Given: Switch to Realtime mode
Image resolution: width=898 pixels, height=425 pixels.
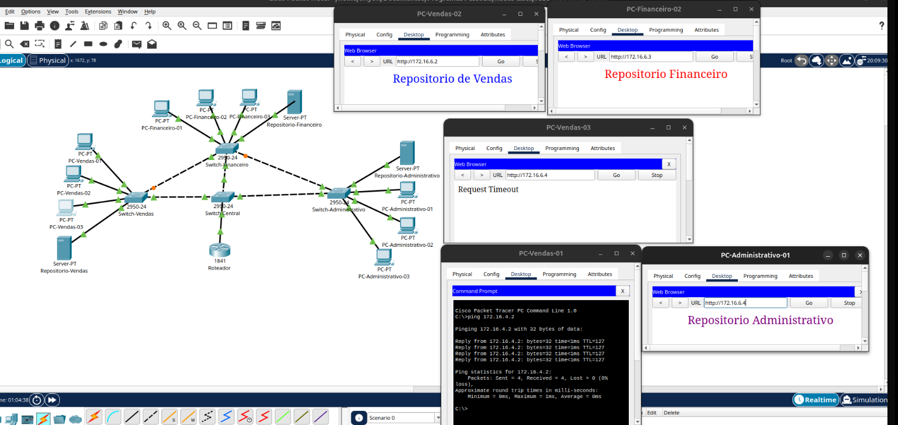Looking at the screenshot, I should (815, 400).
